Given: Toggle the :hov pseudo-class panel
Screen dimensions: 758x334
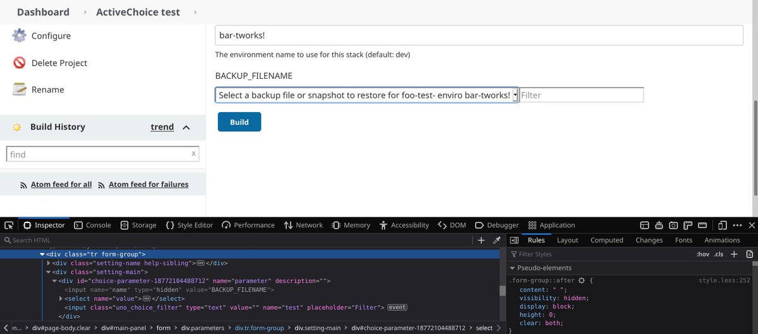Looking at the screenshot, I should click(702, 254).
